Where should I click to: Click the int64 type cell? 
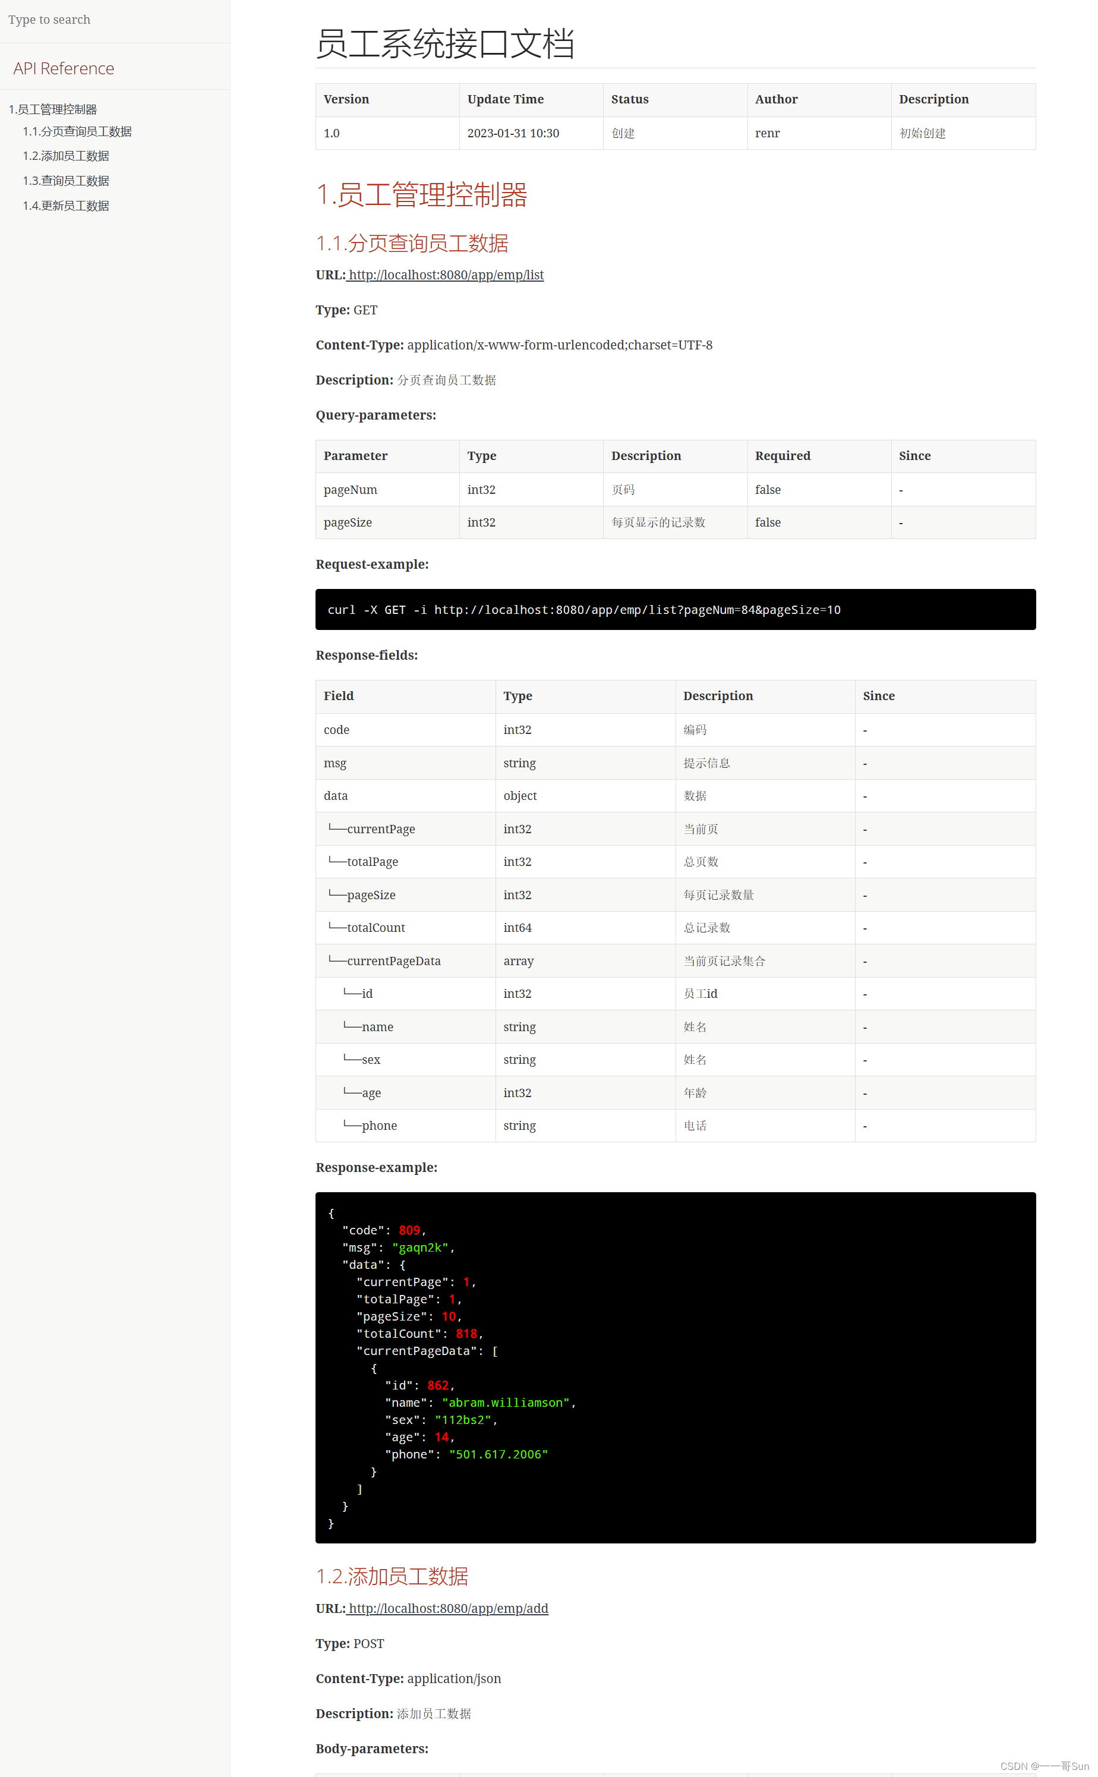tap(585, 928)
